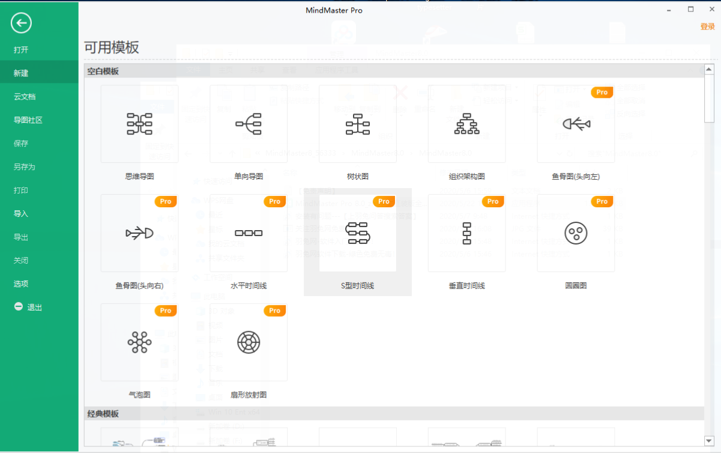The width and height of the screenshot is (721, 453).
Task: Click the 登录 login link
Action: point(707,26)
